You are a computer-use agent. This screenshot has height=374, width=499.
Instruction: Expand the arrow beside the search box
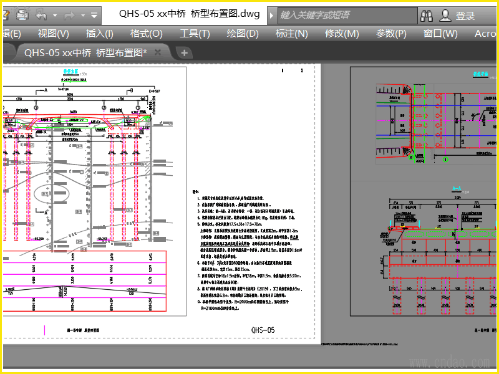[x=271, y=15]
